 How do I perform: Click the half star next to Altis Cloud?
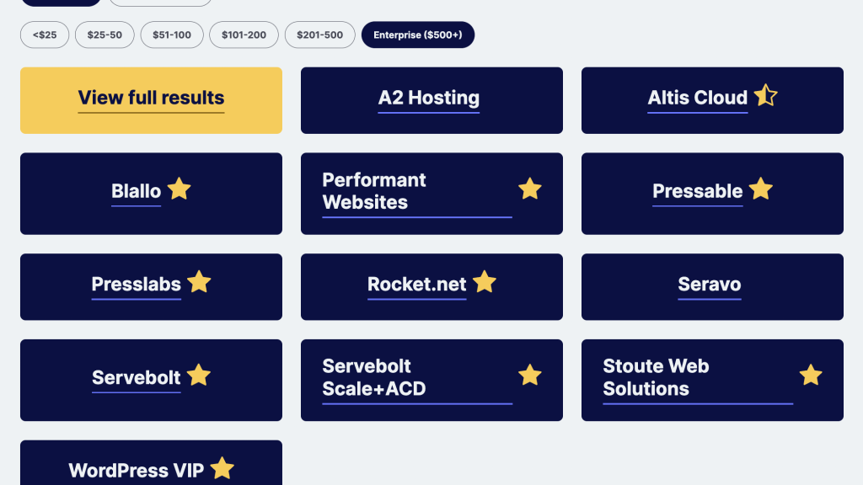(765, 95)
